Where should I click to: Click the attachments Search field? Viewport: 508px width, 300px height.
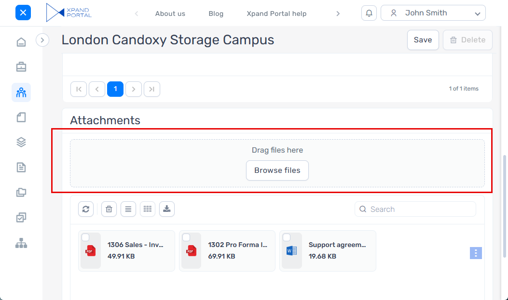coord(420,209)
